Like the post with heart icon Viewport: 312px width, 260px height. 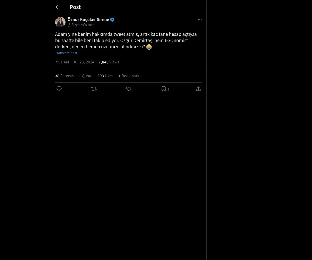pos(129,89)
